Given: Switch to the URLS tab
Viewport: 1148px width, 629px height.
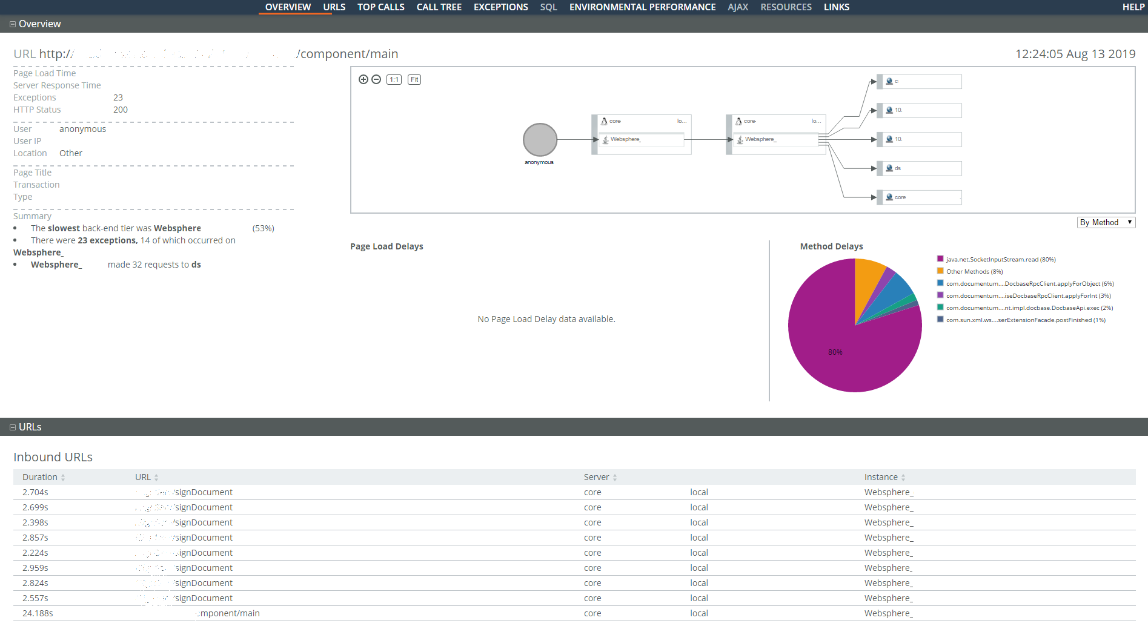Looking at the screenshot, I should [334, 7].
